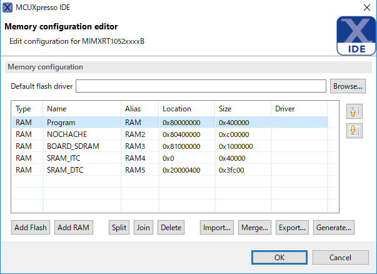Cancel the memory configuration changes
Viewport: 377px width, 274px height.
click(340, 257)
